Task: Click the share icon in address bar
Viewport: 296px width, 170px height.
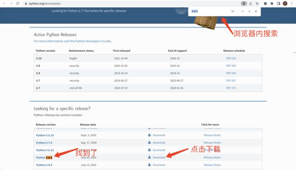Action: (250, 3)
